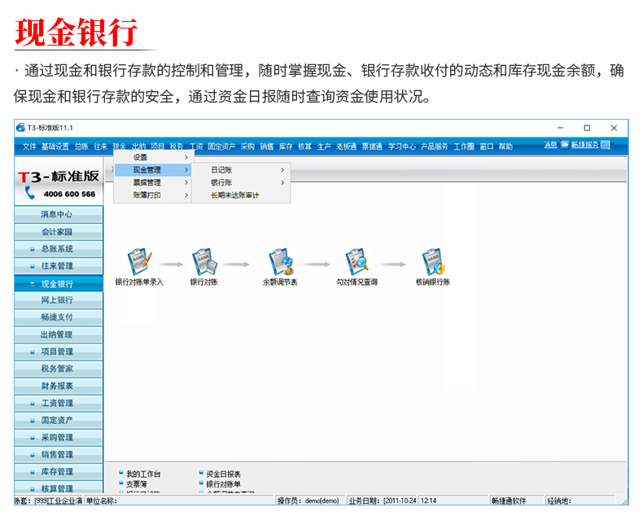Click the phone icon beside 4006 600 566
This screenshot has width=643, height=525.
pos(30,193)
